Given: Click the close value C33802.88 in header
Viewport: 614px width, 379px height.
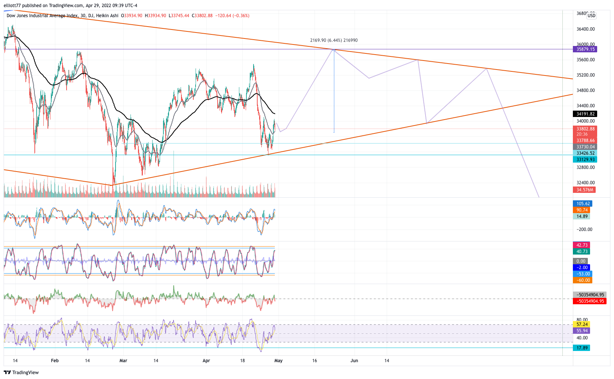Looking at the screenshot, I should click(x=202, y=16).
